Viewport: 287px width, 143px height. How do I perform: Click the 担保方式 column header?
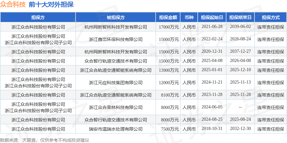(271, 17)
